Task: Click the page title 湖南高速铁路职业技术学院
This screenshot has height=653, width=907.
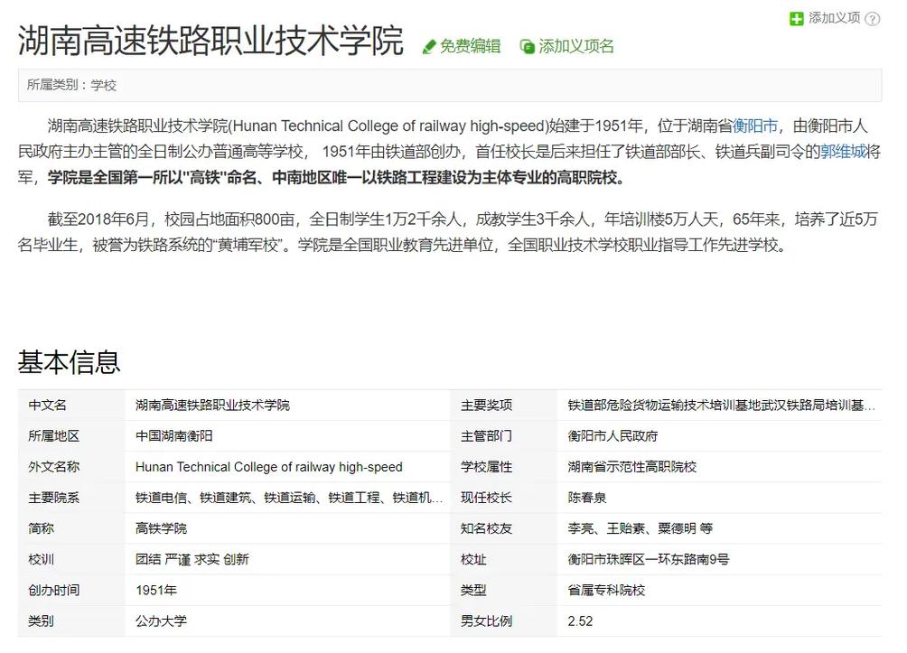Action: coord(210,41)
